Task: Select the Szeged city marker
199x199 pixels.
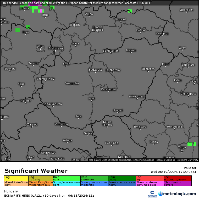Action: (x=118, y=113)
